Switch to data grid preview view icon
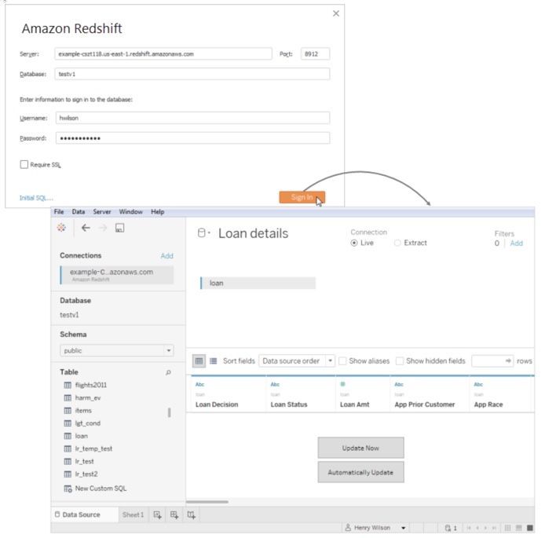Image resolution: width=545 pixels, height=538 pixels. point(199,361)
